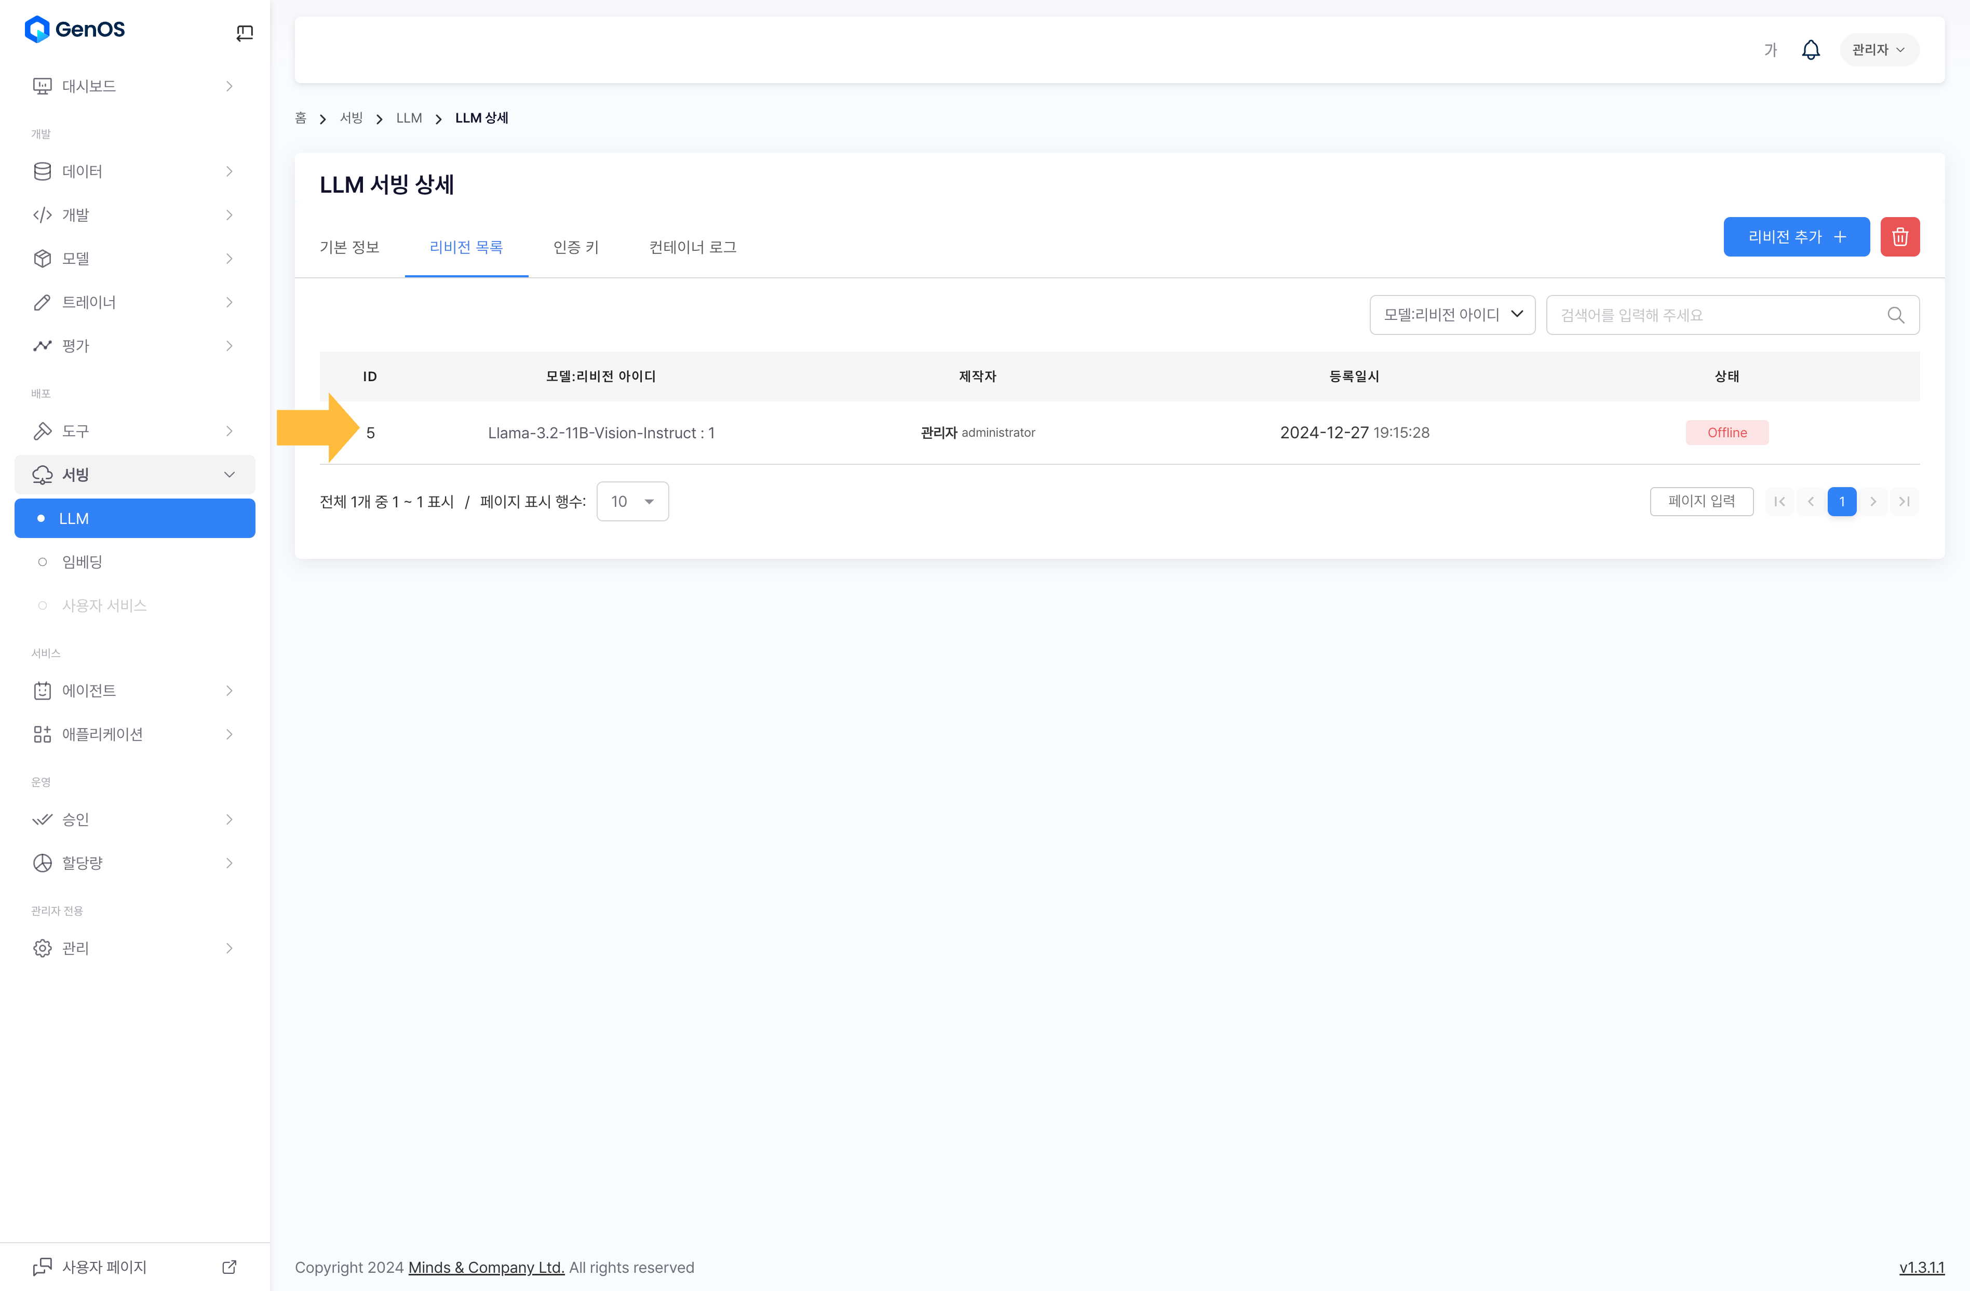This screenshot has width=1970, height=1291.
Task: Open the font size '가' icon
Action: tap(1770, 50)
